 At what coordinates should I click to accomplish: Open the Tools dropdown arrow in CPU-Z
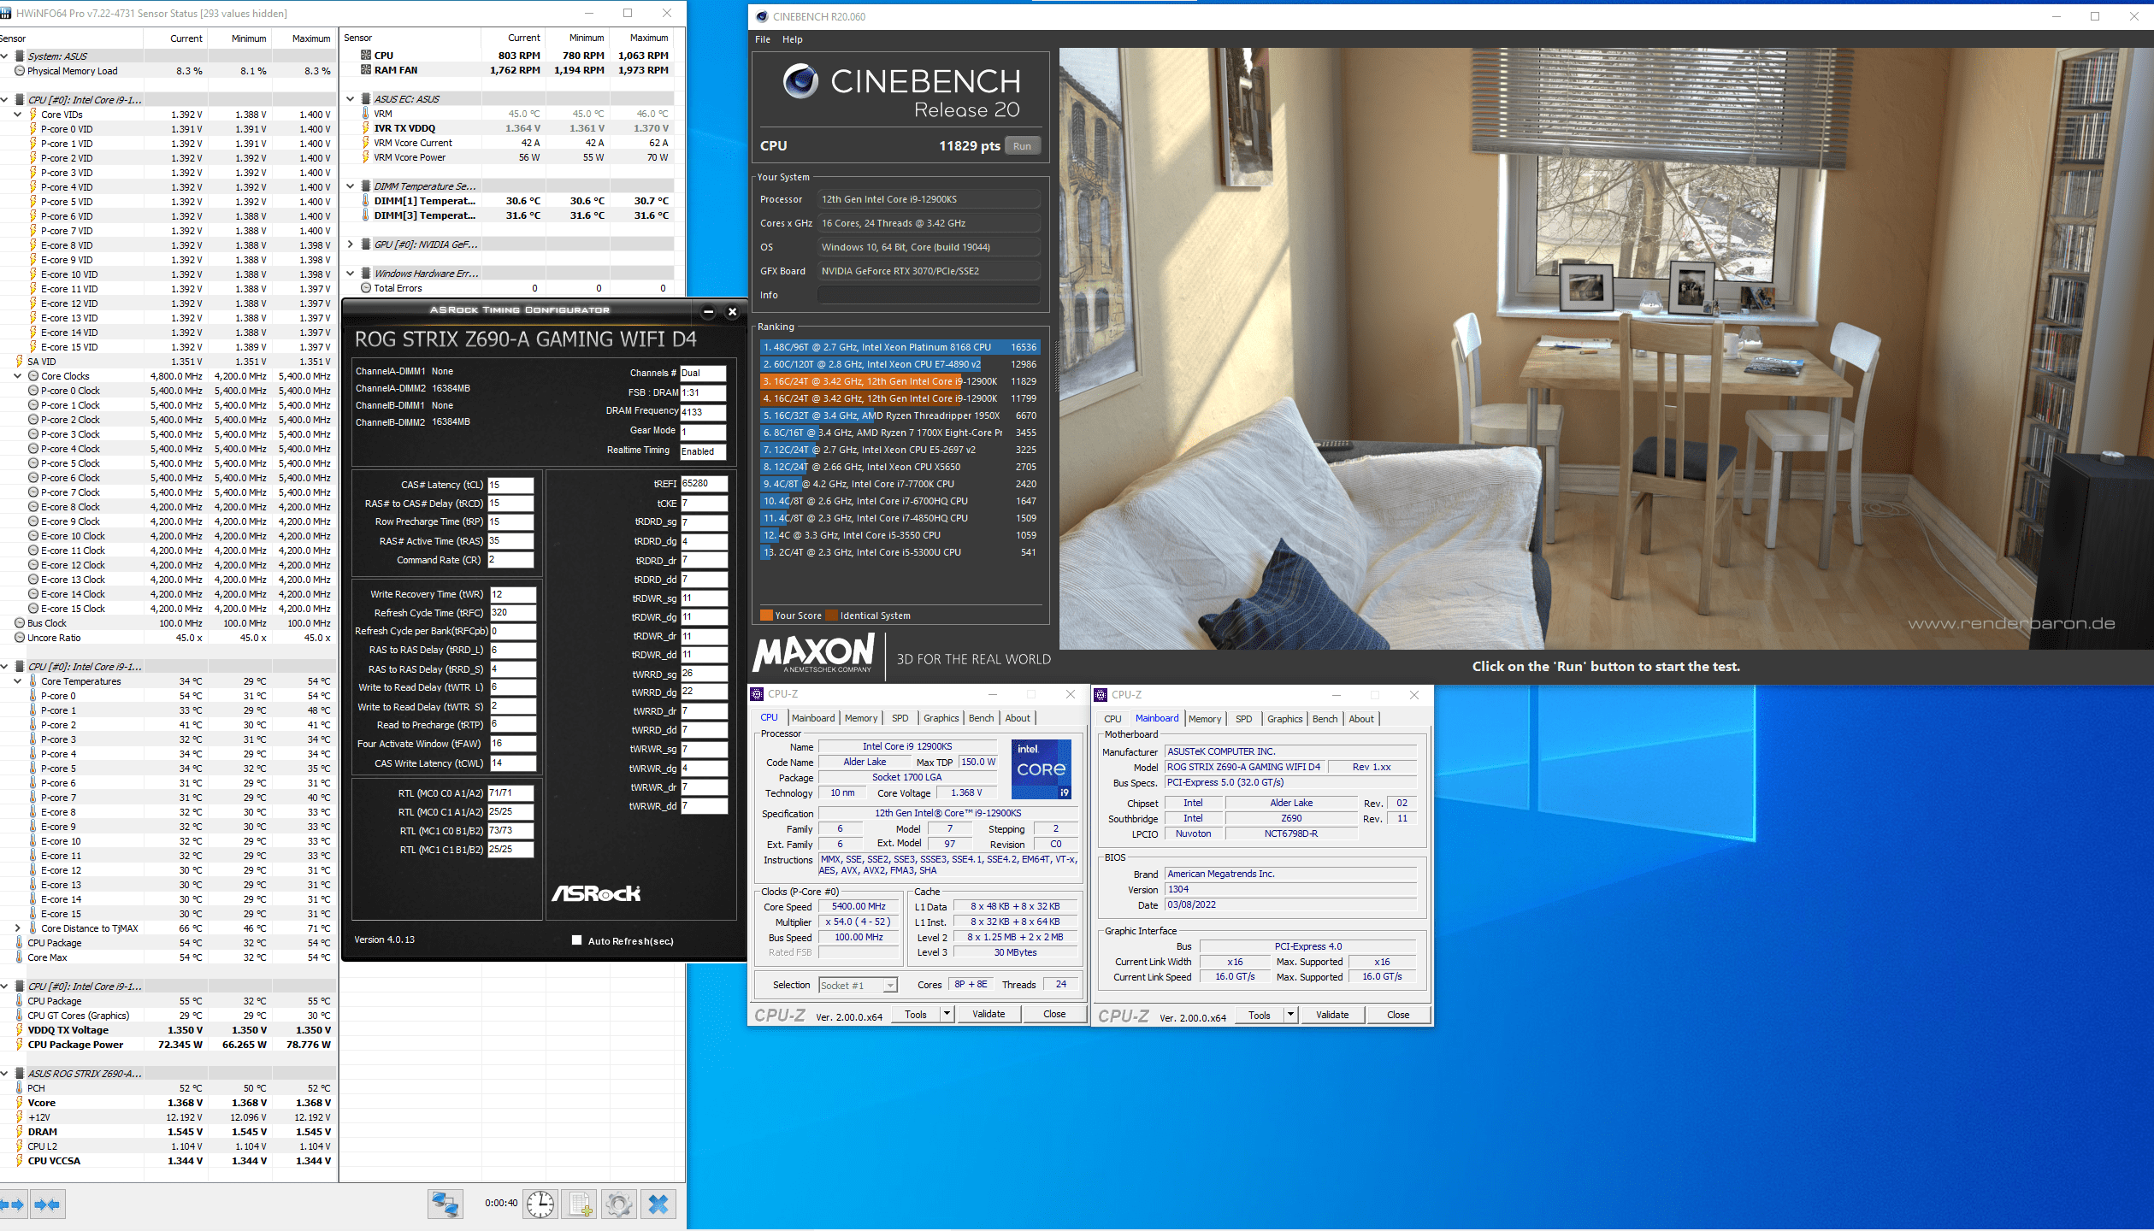[947, 1014]
